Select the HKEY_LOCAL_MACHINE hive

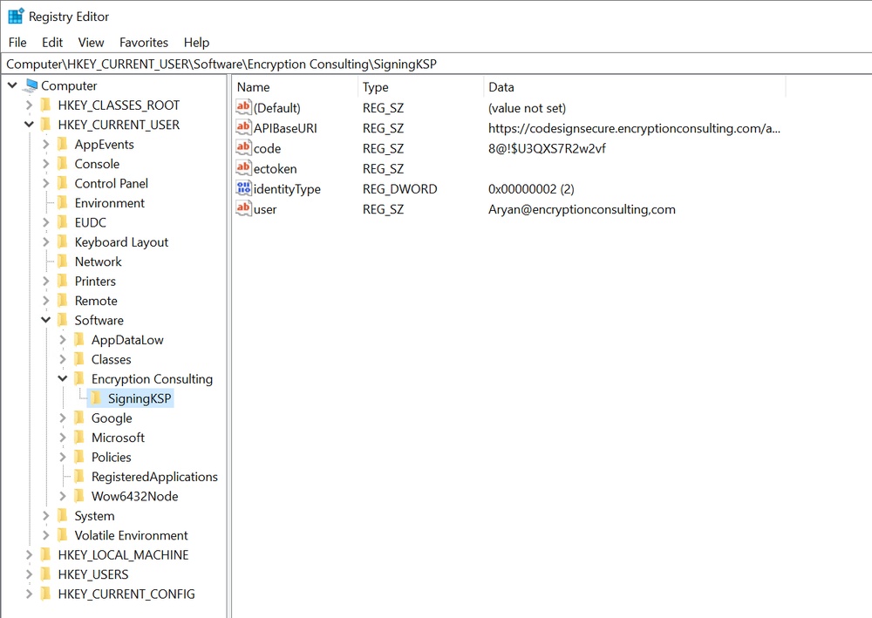tap(123, 555)
